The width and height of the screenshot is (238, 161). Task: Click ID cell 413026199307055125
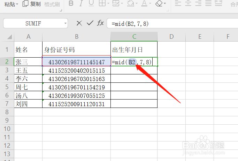[x=77, y=95]
